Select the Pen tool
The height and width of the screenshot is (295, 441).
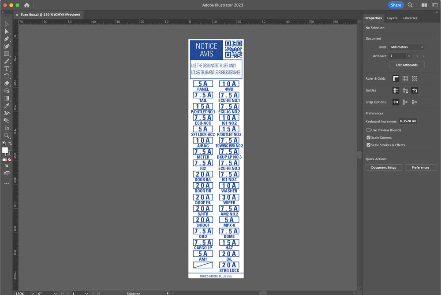pyautogui.click(x=7, y=39)
